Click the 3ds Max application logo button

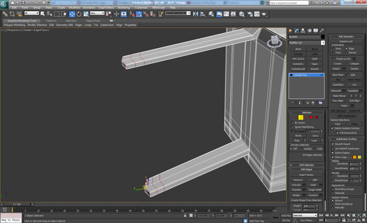(4, 5)
